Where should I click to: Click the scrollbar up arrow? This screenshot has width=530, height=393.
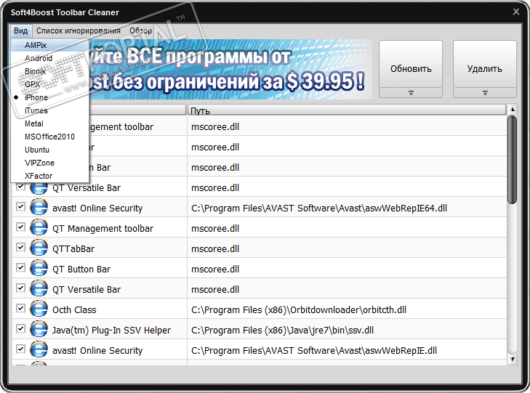tap(513, 110)
